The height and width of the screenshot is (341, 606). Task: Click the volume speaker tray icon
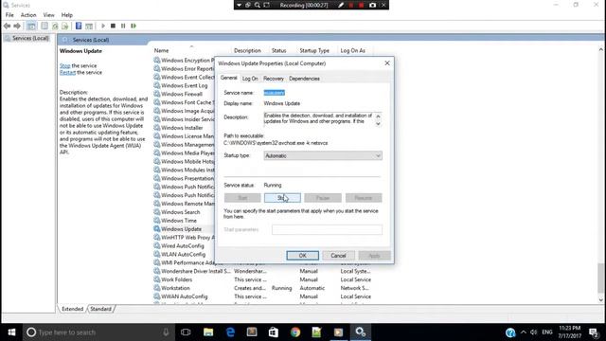click(534, 332)
